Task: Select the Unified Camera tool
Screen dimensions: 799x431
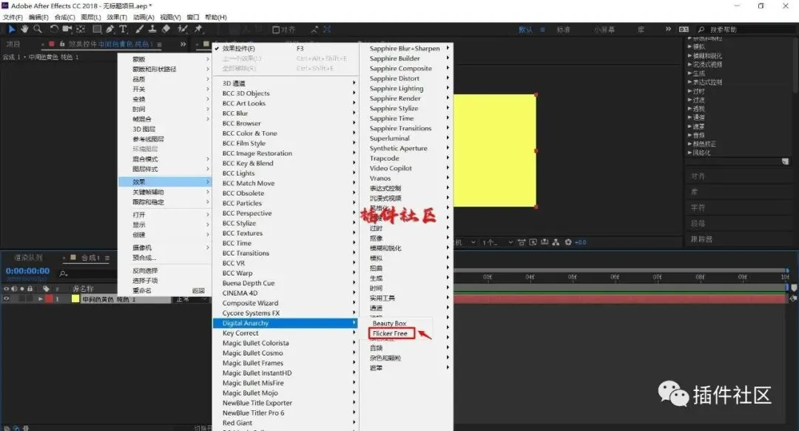Action: [x=67, y=29]
